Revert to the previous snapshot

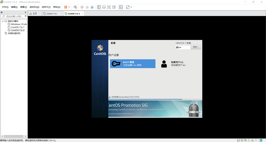(87, 7)
